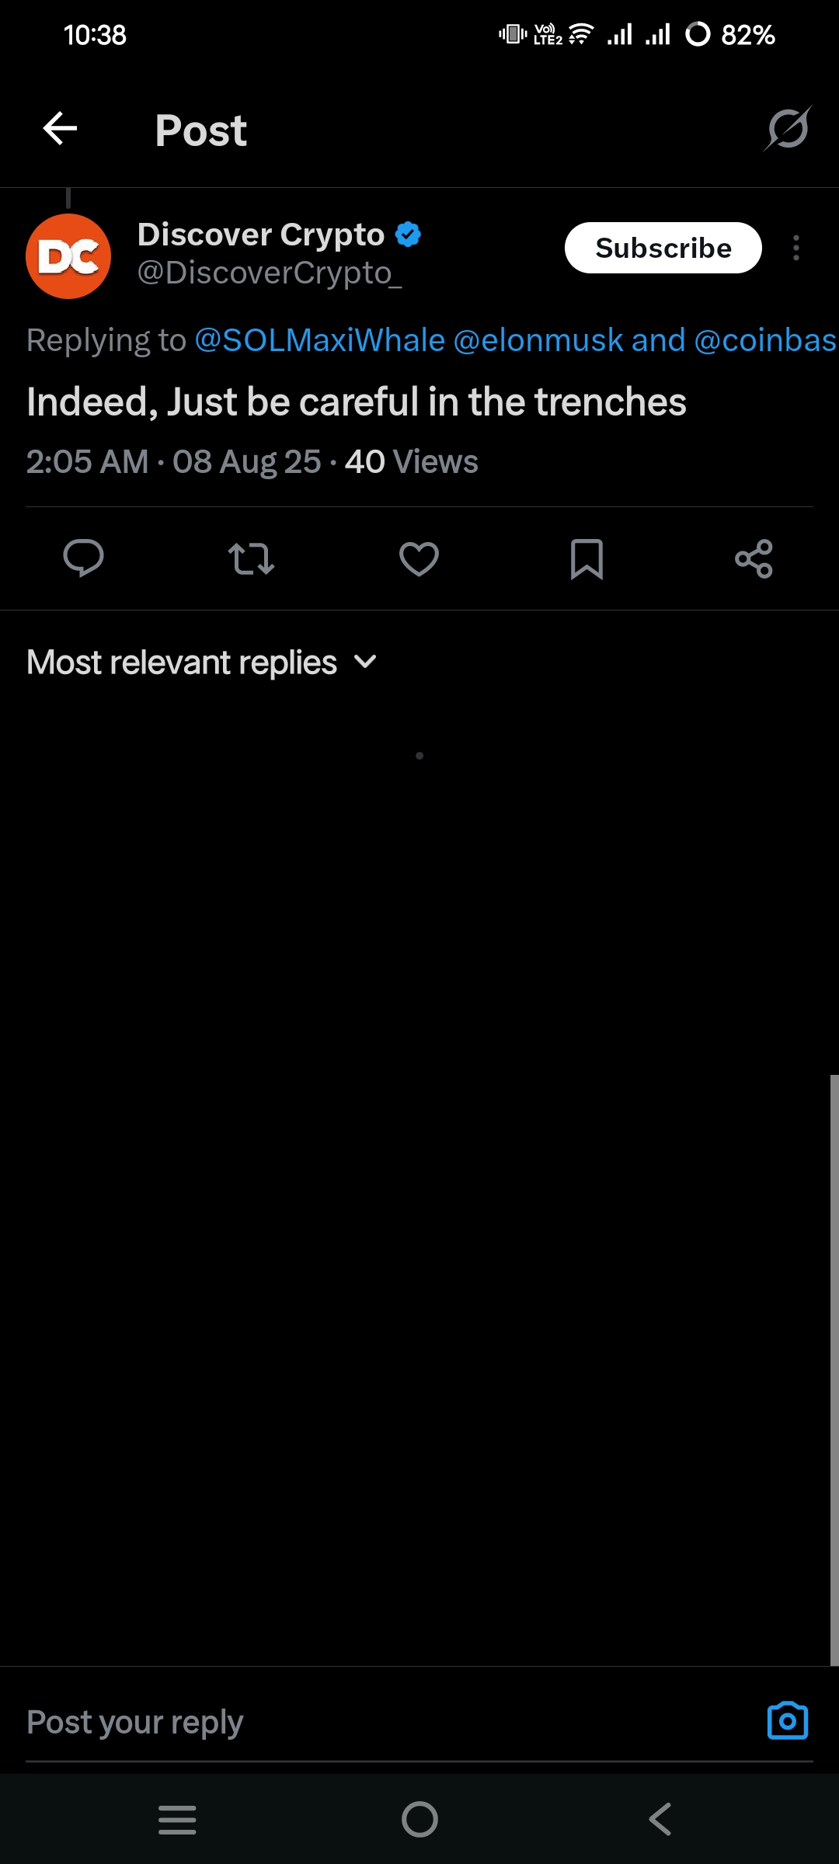Tap Android home circle button

[419, 1819]
